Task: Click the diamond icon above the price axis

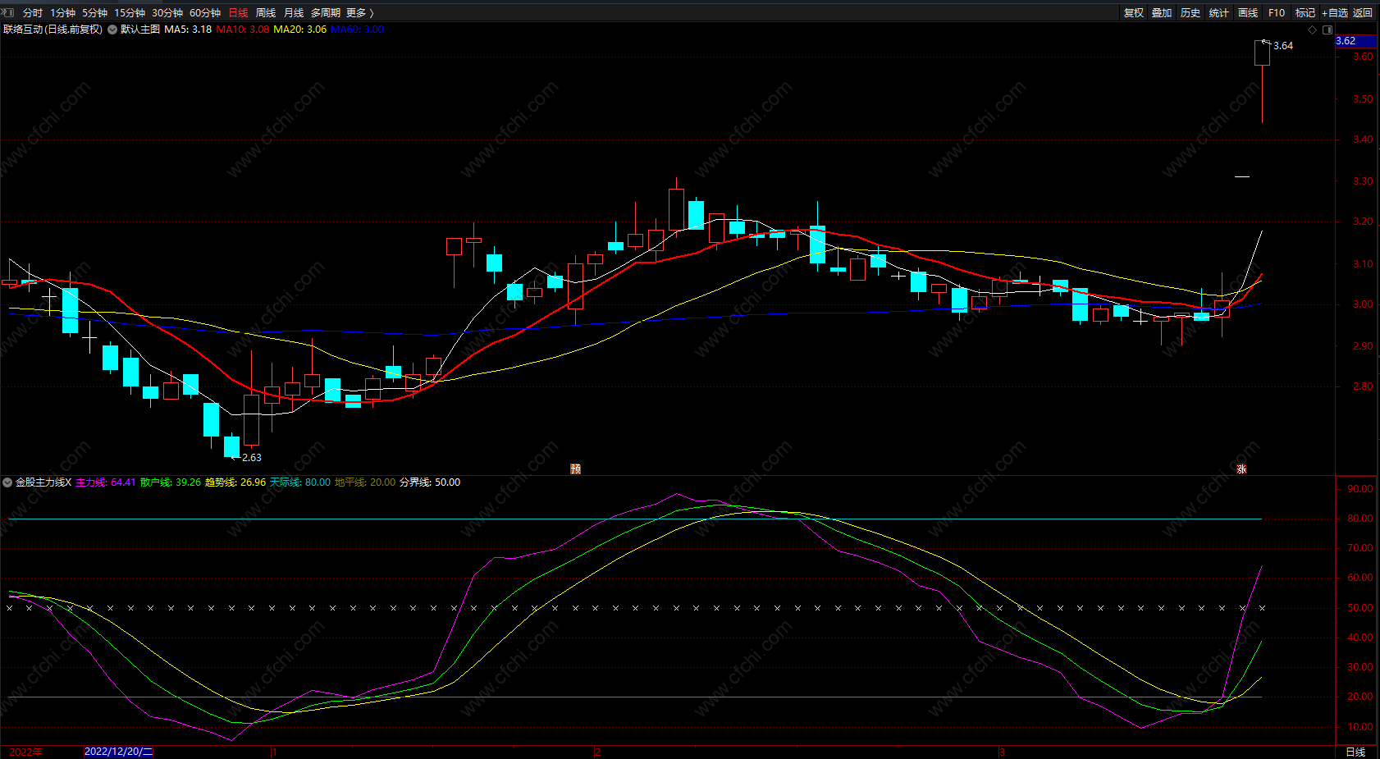Action: click(x=1312, y=30)
